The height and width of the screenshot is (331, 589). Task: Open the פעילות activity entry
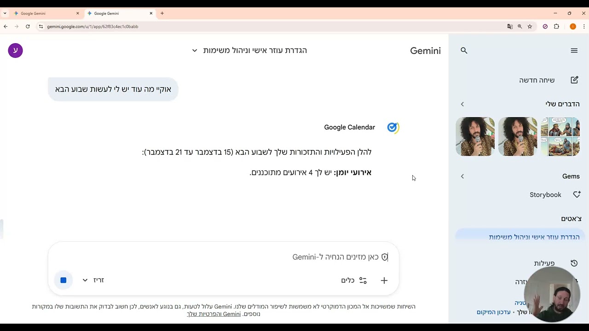[x=544, y=263]
